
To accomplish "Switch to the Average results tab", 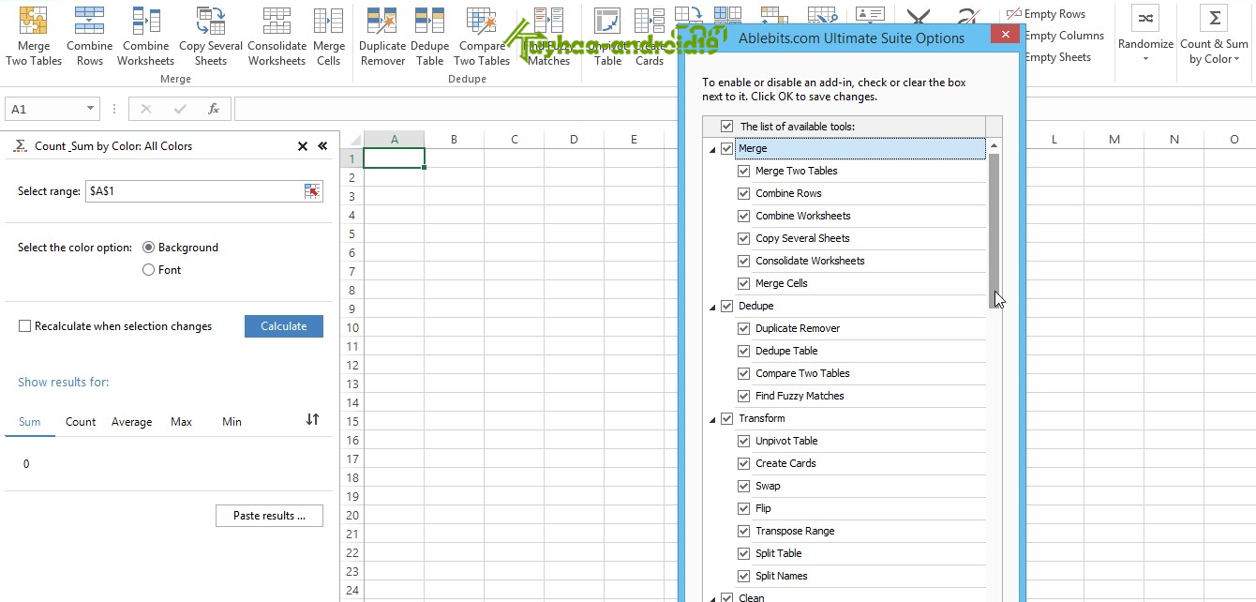I will point(131,422).
